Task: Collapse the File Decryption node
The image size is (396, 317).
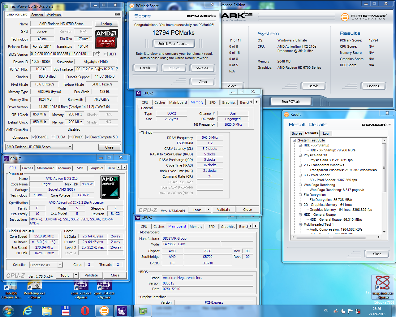Action: 300,195
